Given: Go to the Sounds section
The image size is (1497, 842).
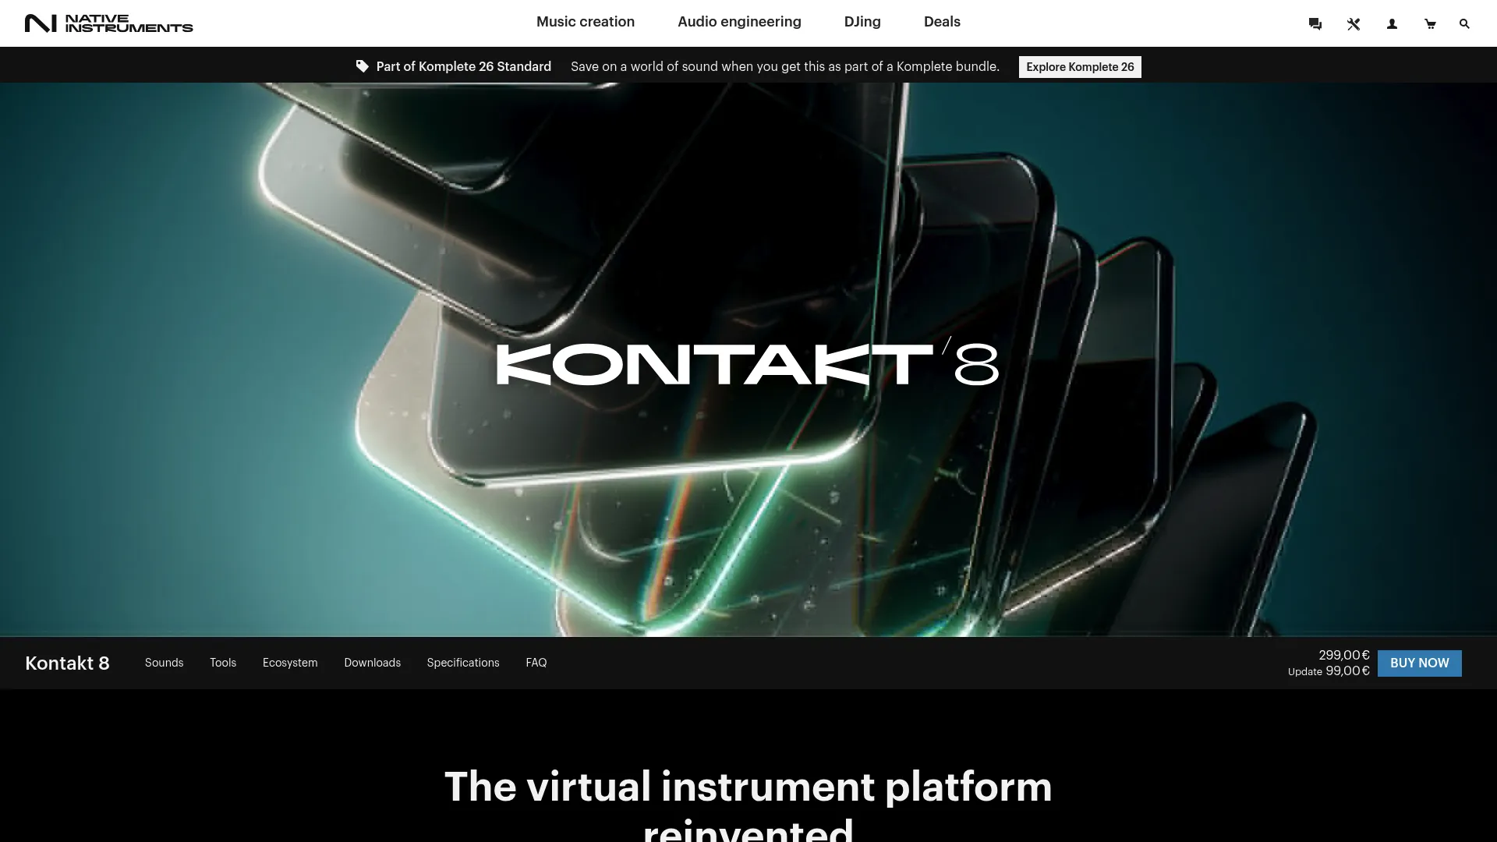Looking at the screenshot, I should (x=164, y=663).
